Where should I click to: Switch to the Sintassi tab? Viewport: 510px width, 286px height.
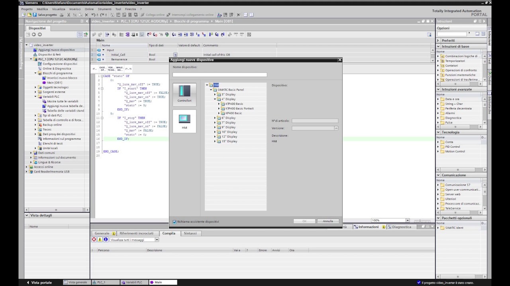point(190,234)
